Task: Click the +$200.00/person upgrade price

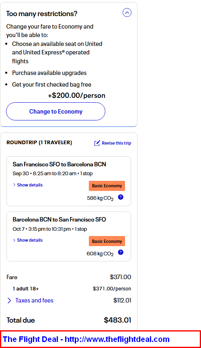Action: [77, 95]
